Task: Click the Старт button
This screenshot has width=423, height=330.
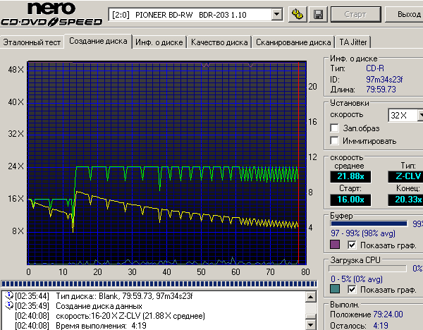Action: 357,14
